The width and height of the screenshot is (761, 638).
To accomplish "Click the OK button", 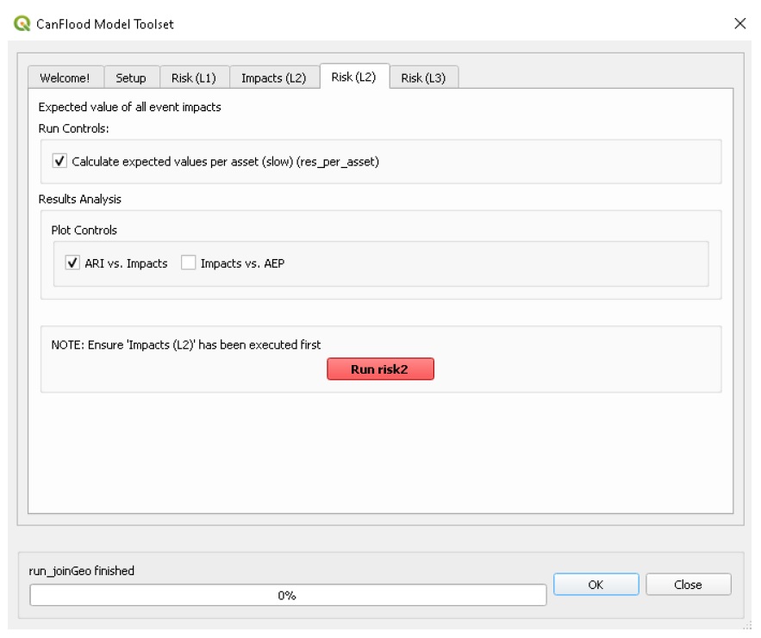I will [x=596, y=584].
